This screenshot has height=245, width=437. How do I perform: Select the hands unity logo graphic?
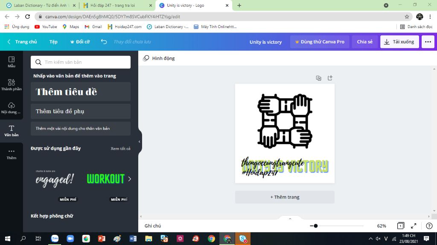pyautogui.click(x=285, y=121)
